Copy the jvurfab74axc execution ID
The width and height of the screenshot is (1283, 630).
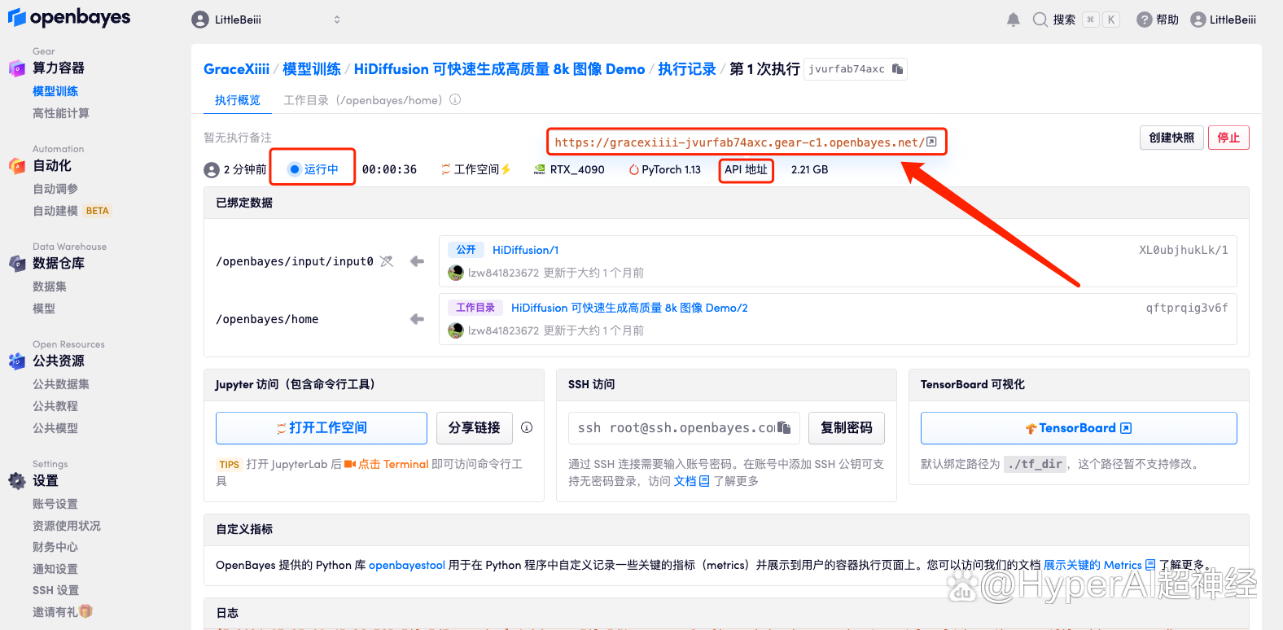click(x=897, y=69)
